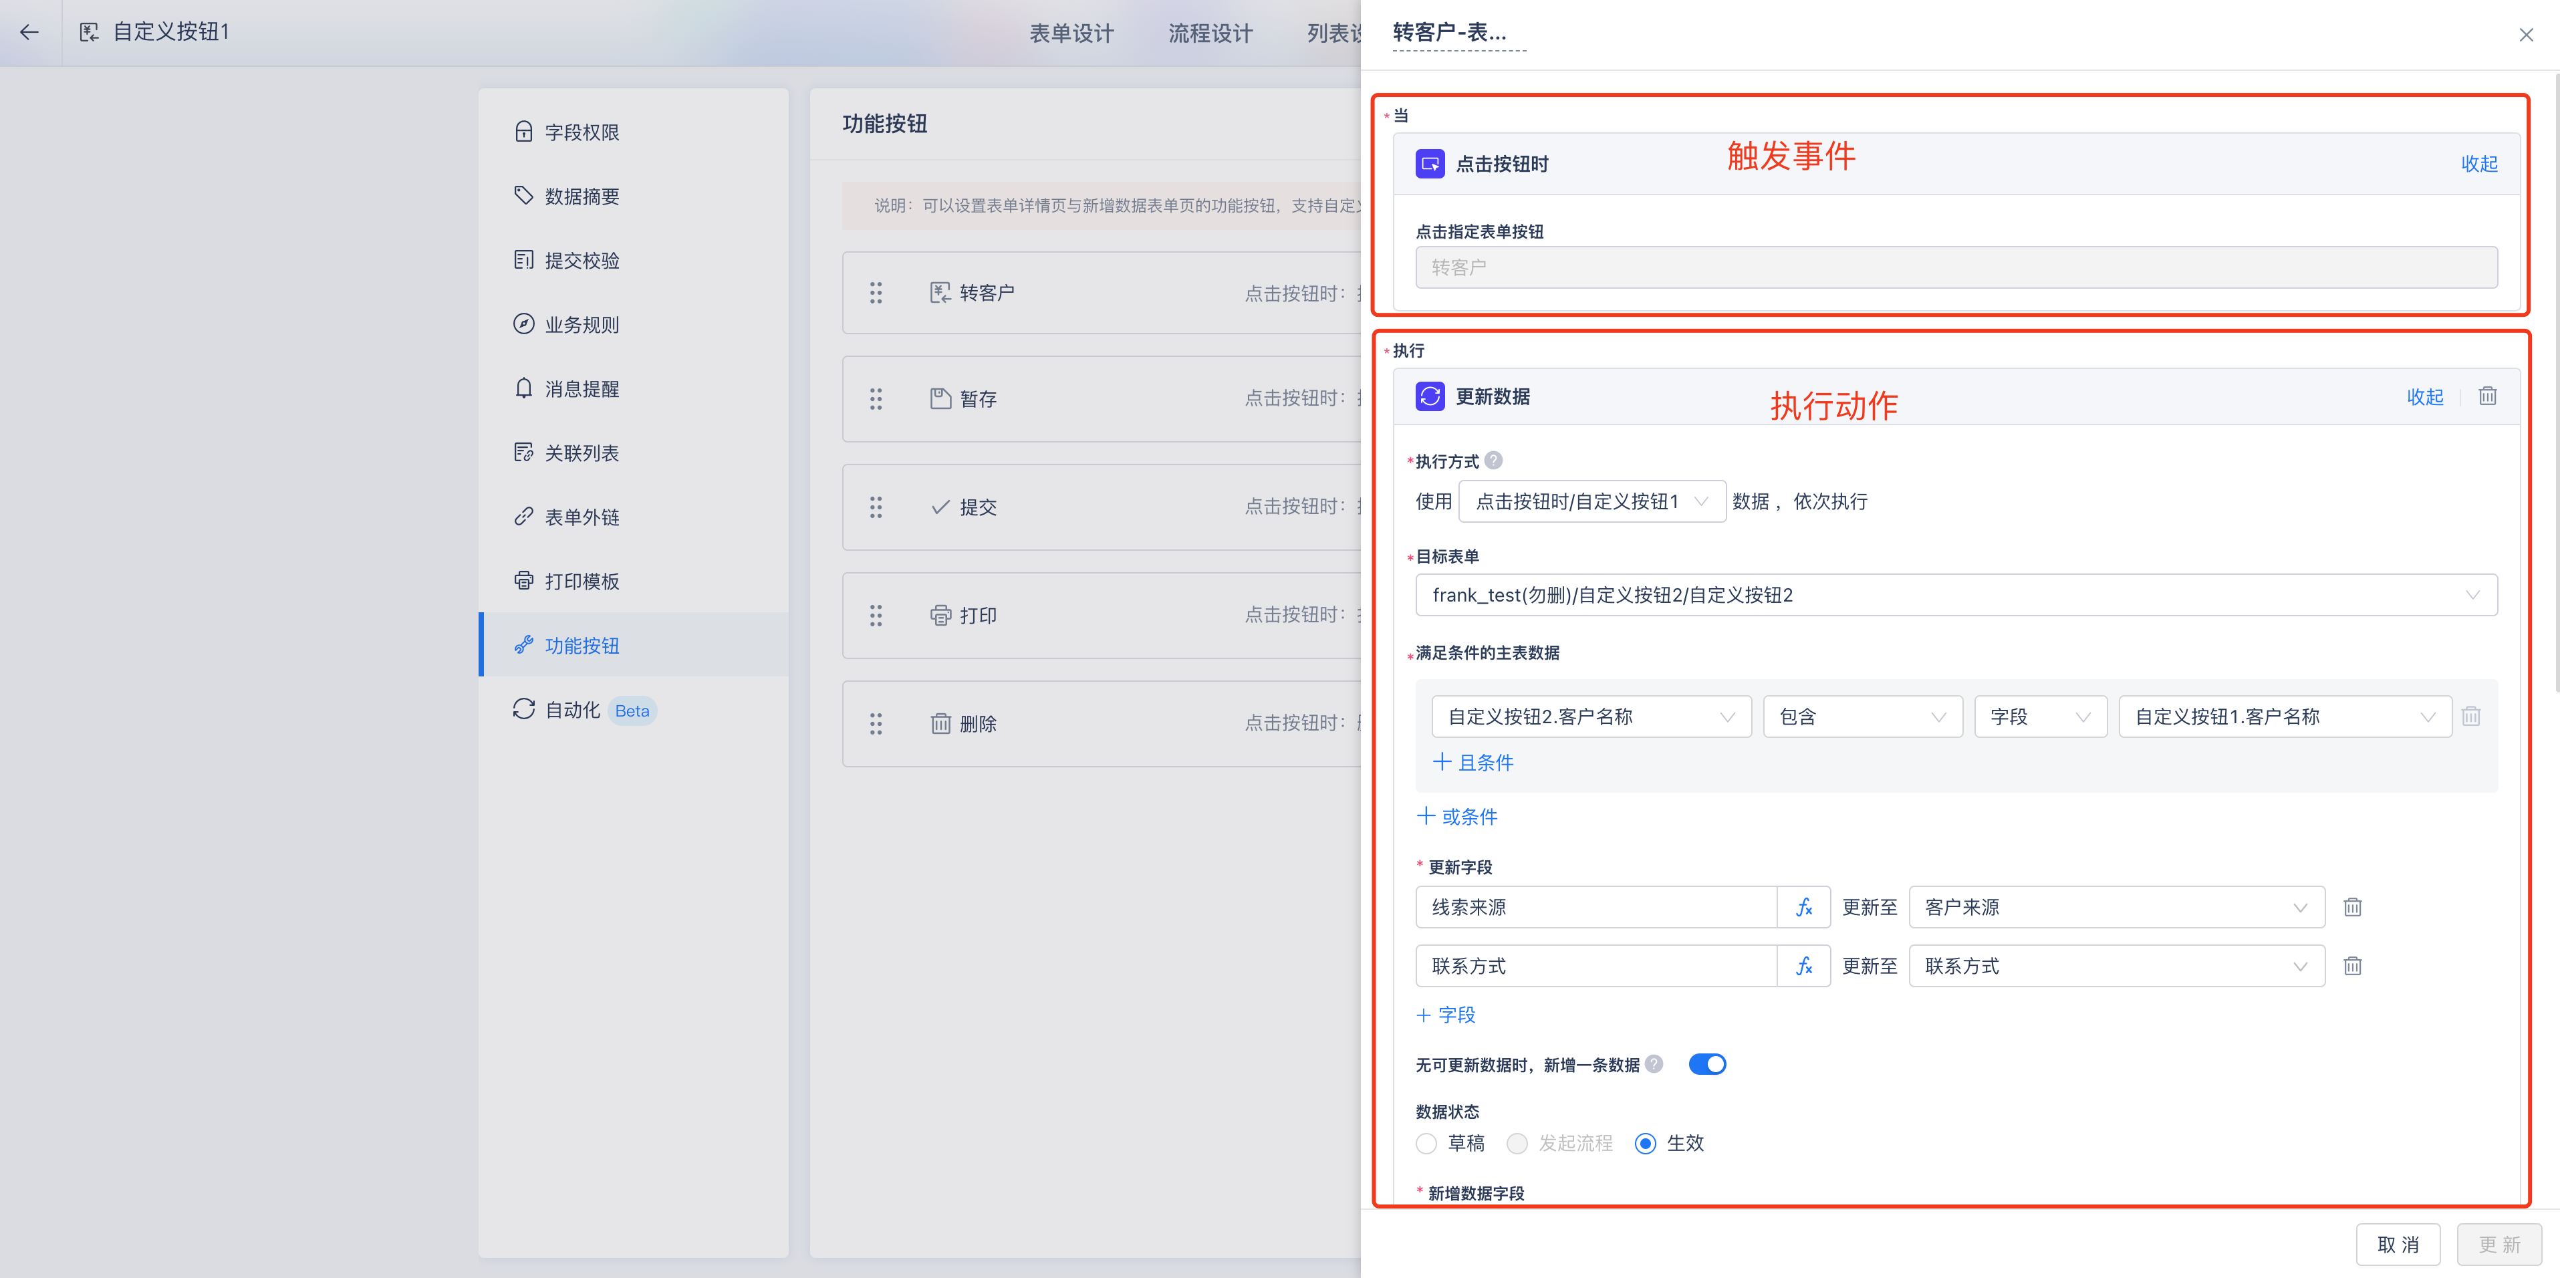
Task: Open 业务规则 in sidebar
Action: click(634, 324)
